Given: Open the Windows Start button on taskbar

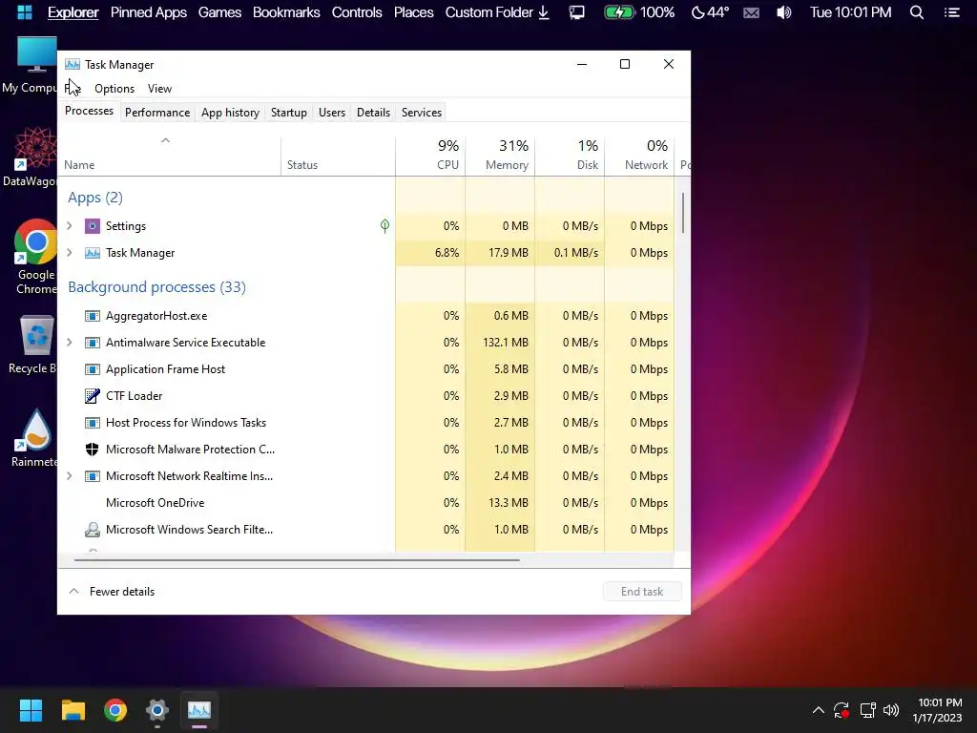Looking at the screenshot, I should click(31, 710).
